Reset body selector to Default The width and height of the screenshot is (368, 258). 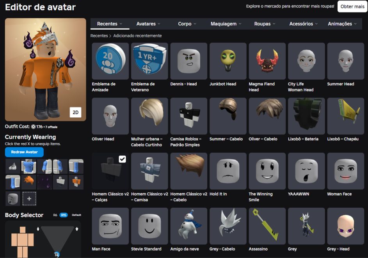click(76, 215)
